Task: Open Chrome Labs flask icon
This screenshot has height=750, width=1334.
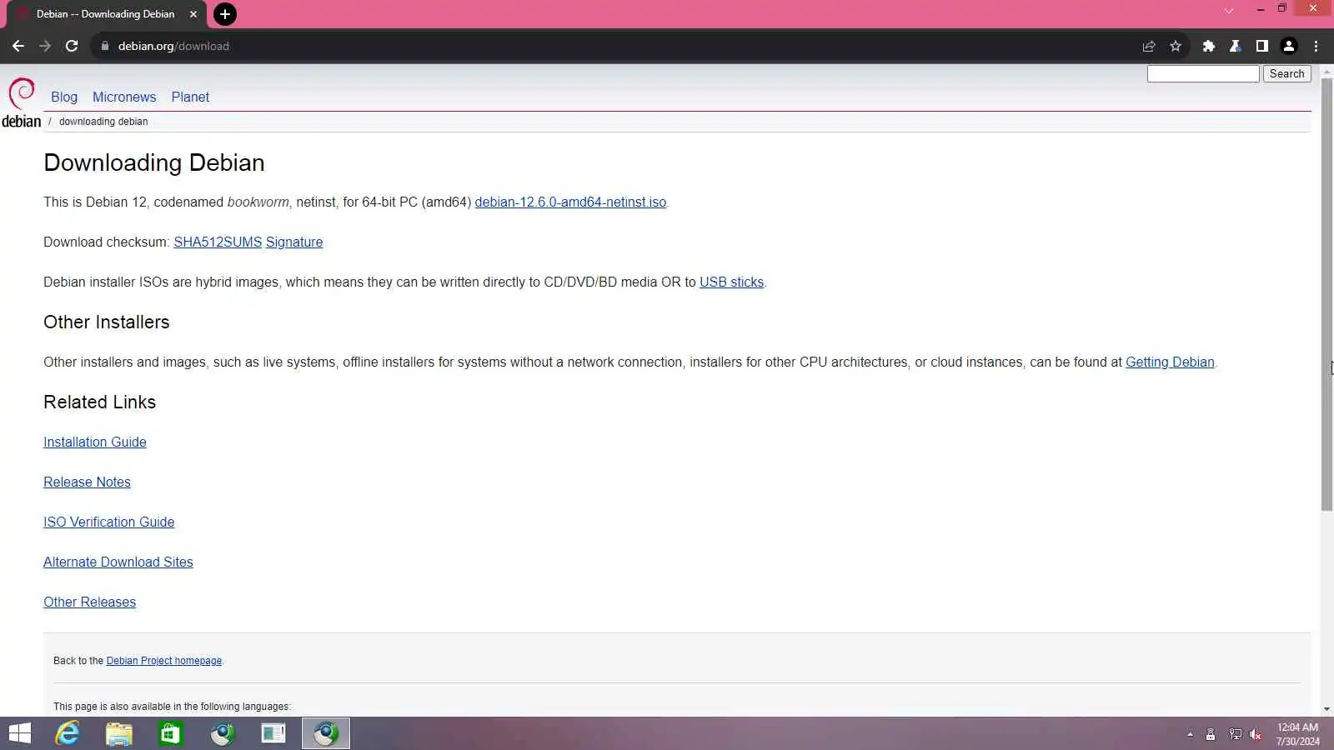Action: point(1236,46)
